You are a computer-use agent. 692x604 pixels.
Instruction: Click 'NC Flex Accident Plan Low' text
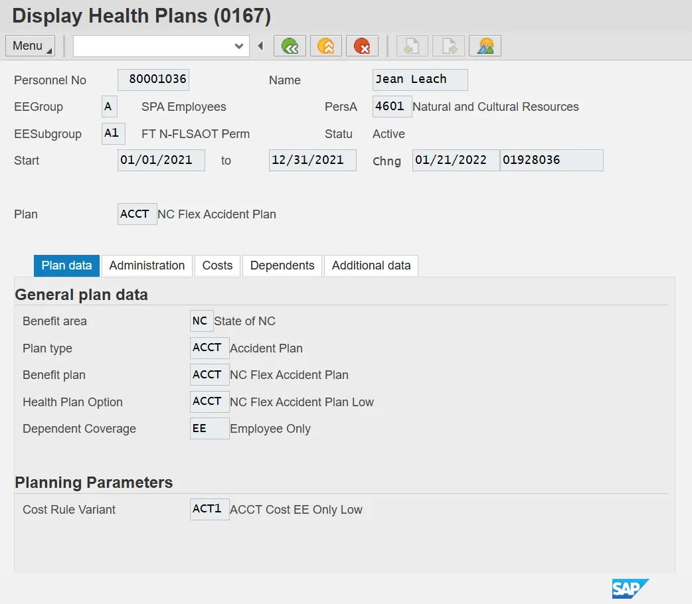302,402
